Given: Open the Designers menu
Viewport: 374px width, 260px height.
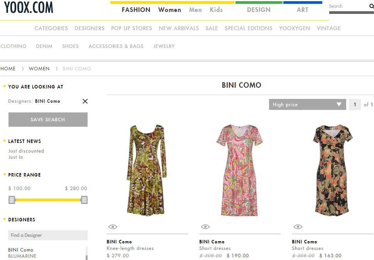Looking at the screenshot, I should coord(90,28).
